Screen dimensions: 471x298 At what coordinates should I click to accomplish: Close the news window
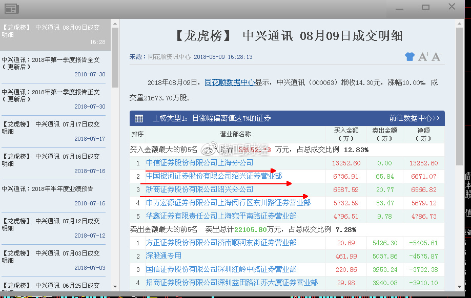(x=452, y=6)
